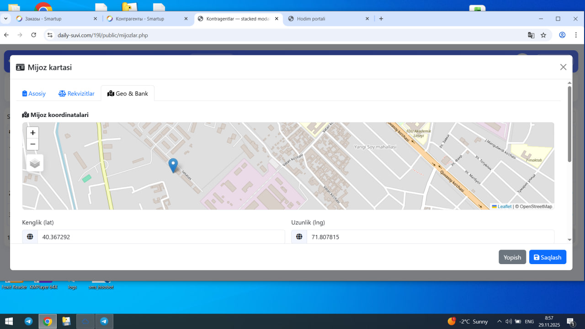Close the Mijoz kartasi modal with X
585x329 pixels.
click(x=563, y=67)
